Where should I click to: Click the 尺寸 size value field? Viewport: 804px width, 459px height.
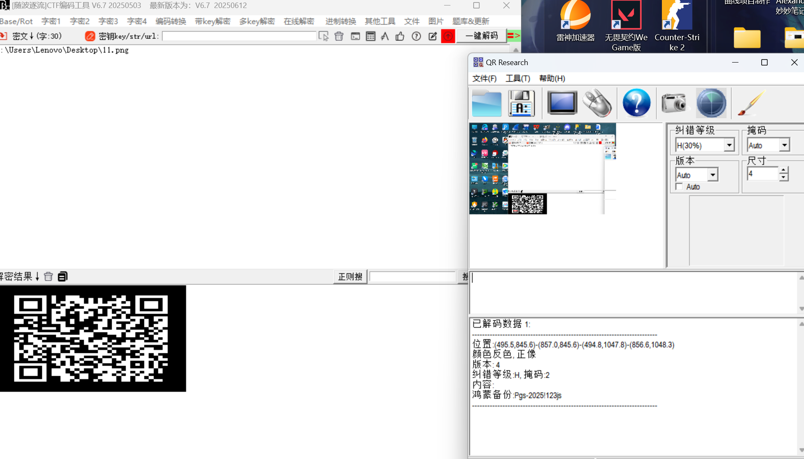pyautogui.click(x=763, y=174)
